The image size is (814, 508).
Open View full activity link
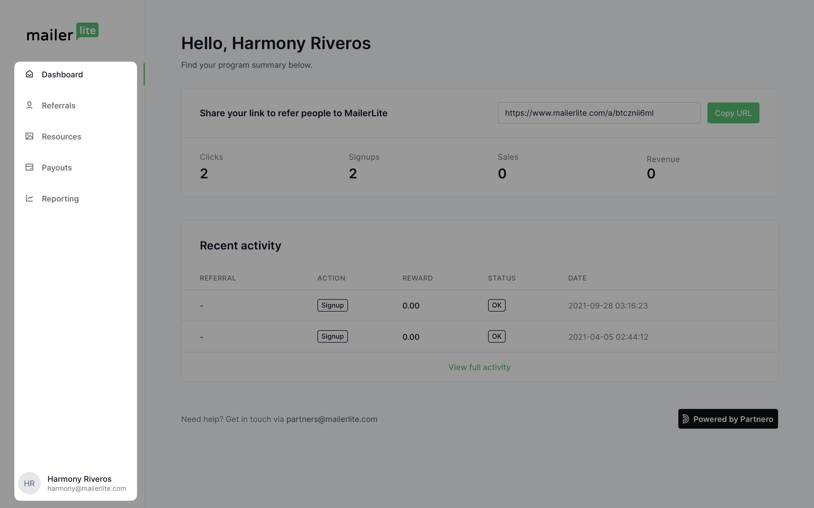click(479, 367)
